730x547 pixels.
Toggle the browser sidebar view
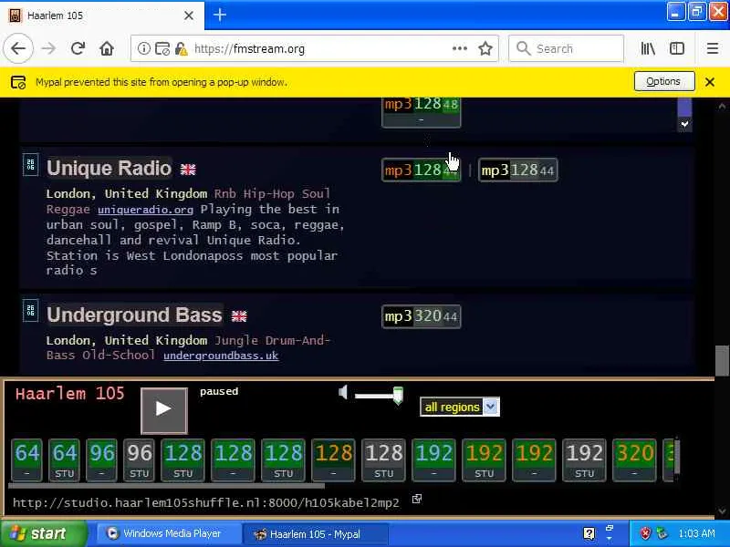677,48
